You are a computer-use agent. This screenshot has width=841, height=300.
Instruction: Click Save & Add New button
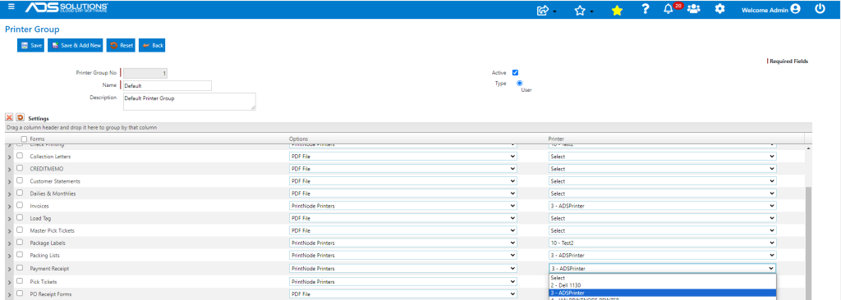pyautogui.click(x=76, y=46)
